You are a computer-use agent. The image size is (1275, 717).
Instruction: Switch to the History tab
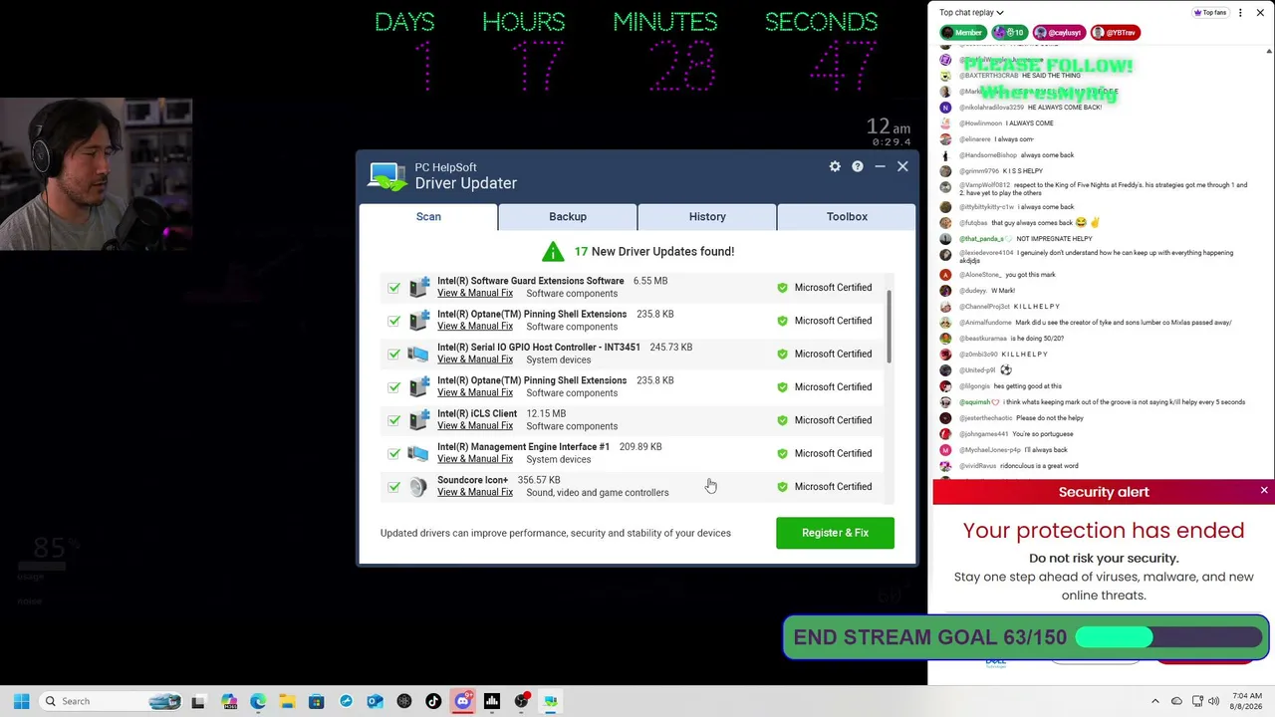point(707,216)
